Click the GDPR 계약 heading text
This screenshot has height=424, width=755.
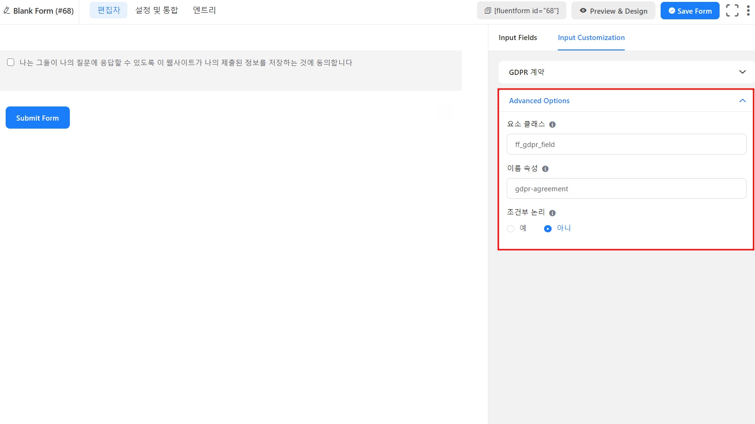[x=527, y=72]
